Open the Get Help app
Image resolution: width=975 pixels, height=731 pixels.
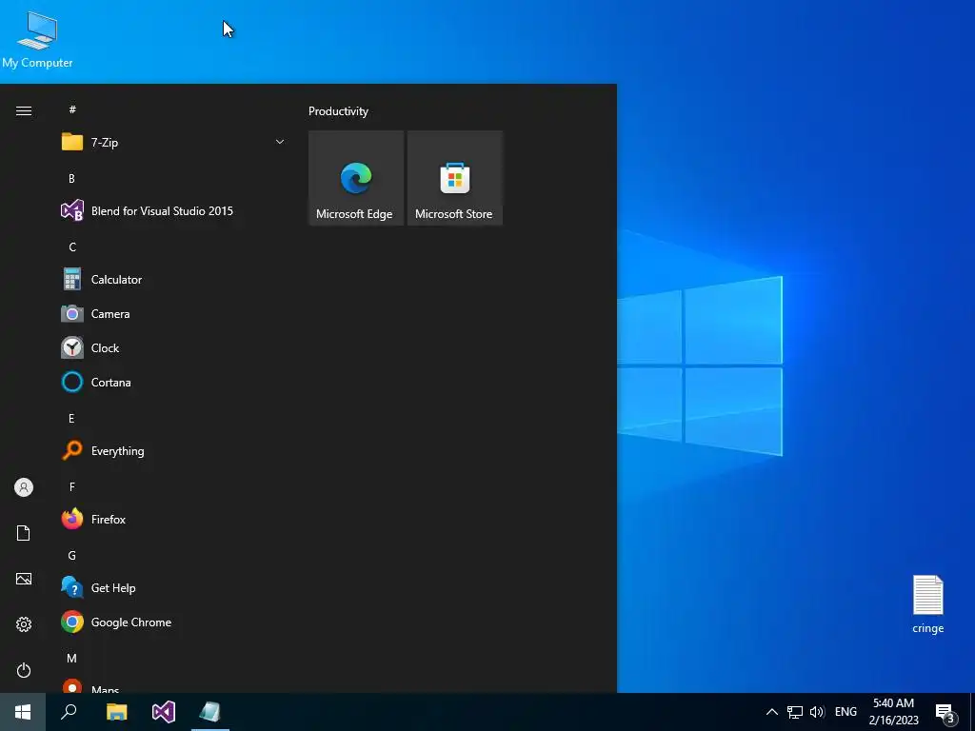[x=174, y=587]
